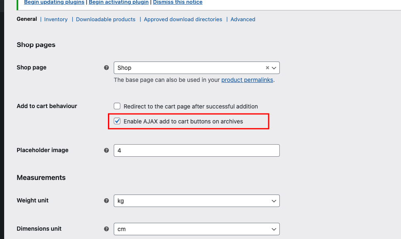401x239 pixels.
Task: Click the Dimensions unit help icon
Action: [x=106, y=229]
